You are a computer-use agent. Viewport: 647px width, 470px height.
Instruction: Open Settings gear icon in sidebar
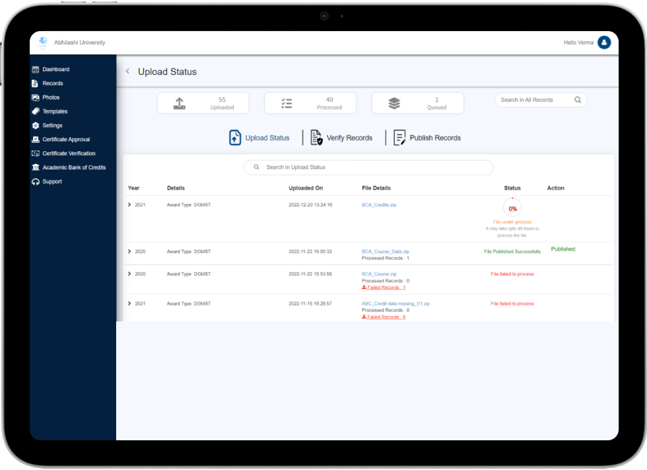[x=36, y=126]
